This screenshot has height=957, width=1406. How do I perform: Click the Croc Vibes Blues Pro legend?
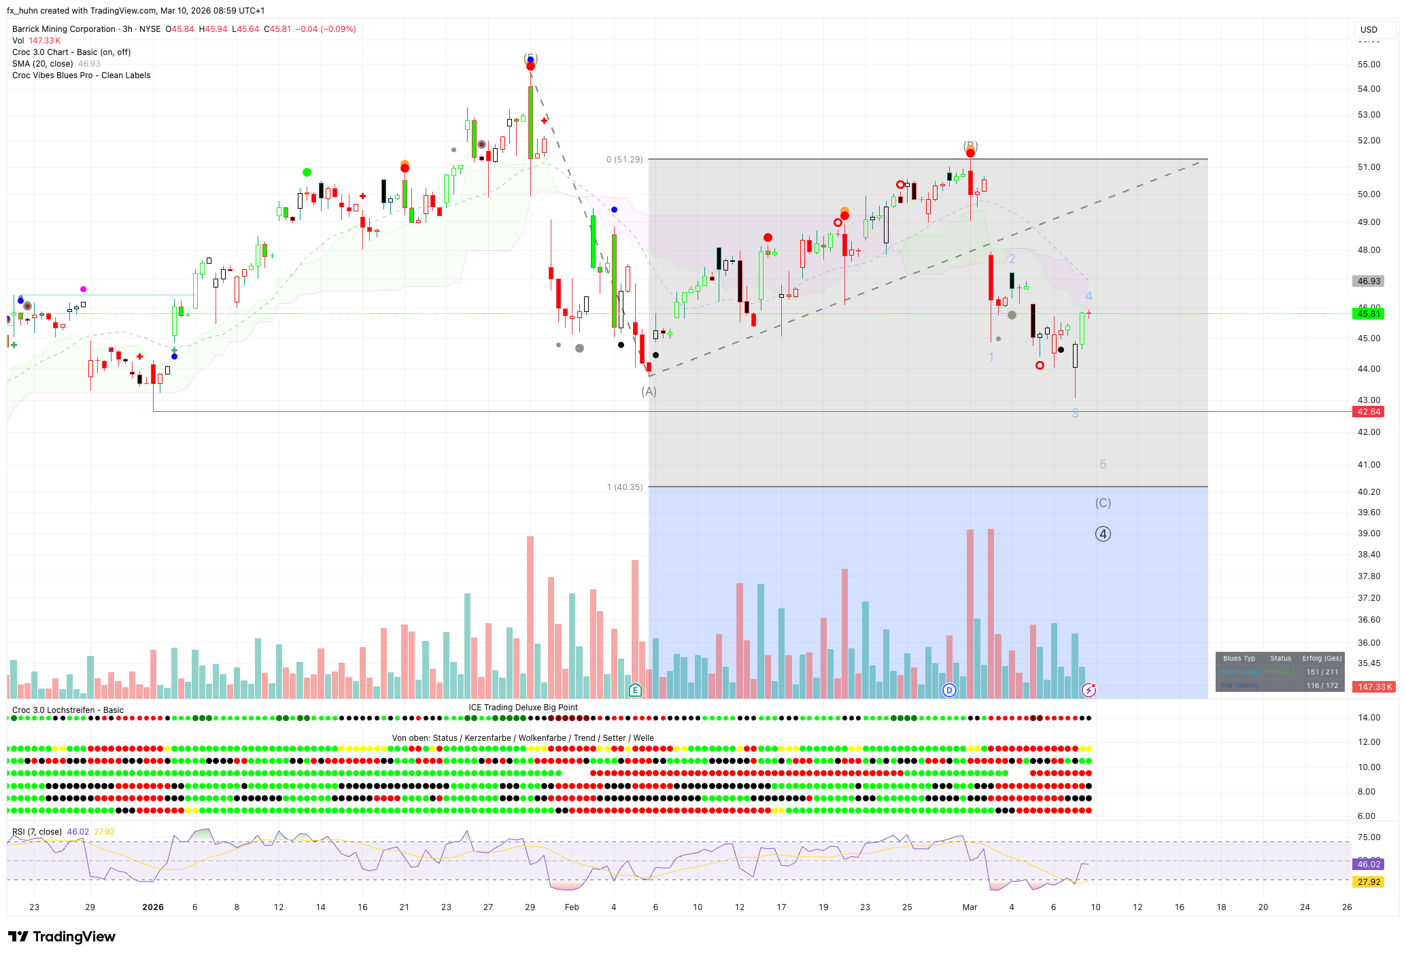click(x=82, y=75)
